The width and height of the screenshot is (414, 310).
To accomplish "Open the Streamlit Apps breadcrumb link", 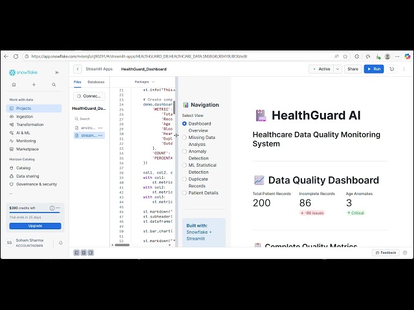I will [99, 69].
